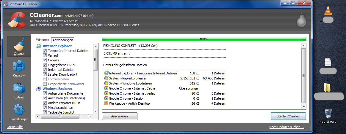Image resolution: width=346 pixels, height=134 pixels.
Task: Click the VLC cone desktop icon
Action: (x=328, y=10)
